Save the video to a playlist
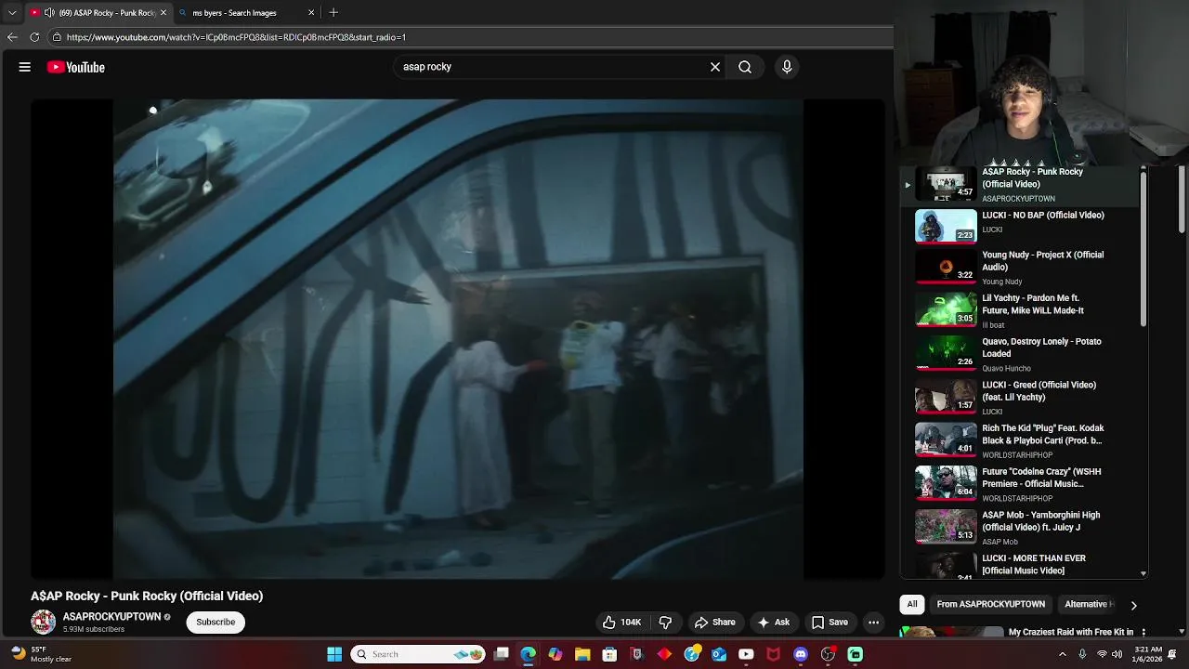 click(830, 623)
